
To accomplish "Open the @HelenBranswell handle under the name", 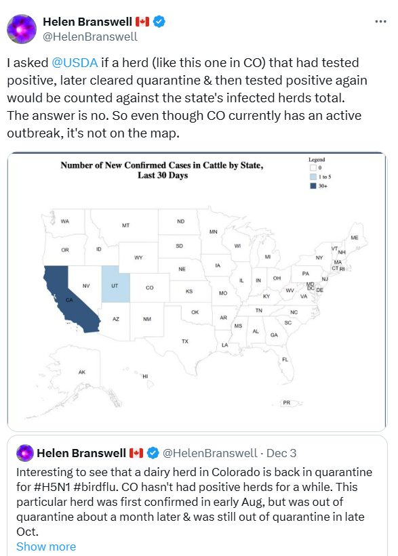I will tap(89, 37).
